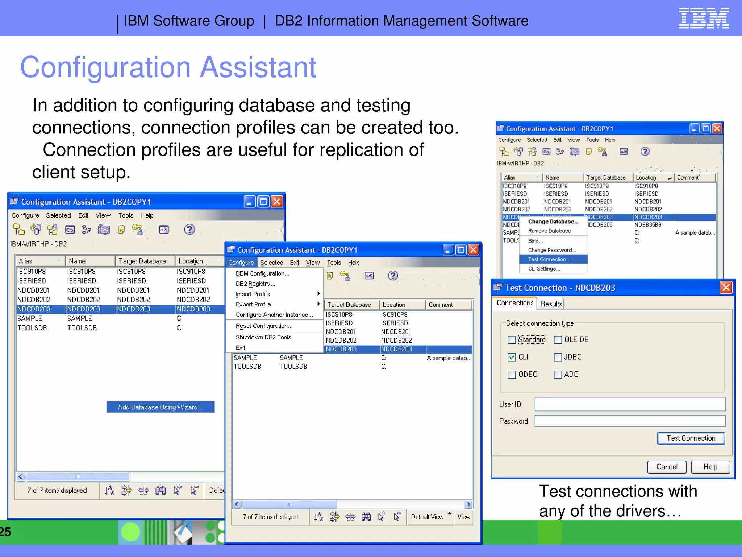Viewport: 742px width, 557px height.
Task: Click the Password input field
Action: click(630, 421)
